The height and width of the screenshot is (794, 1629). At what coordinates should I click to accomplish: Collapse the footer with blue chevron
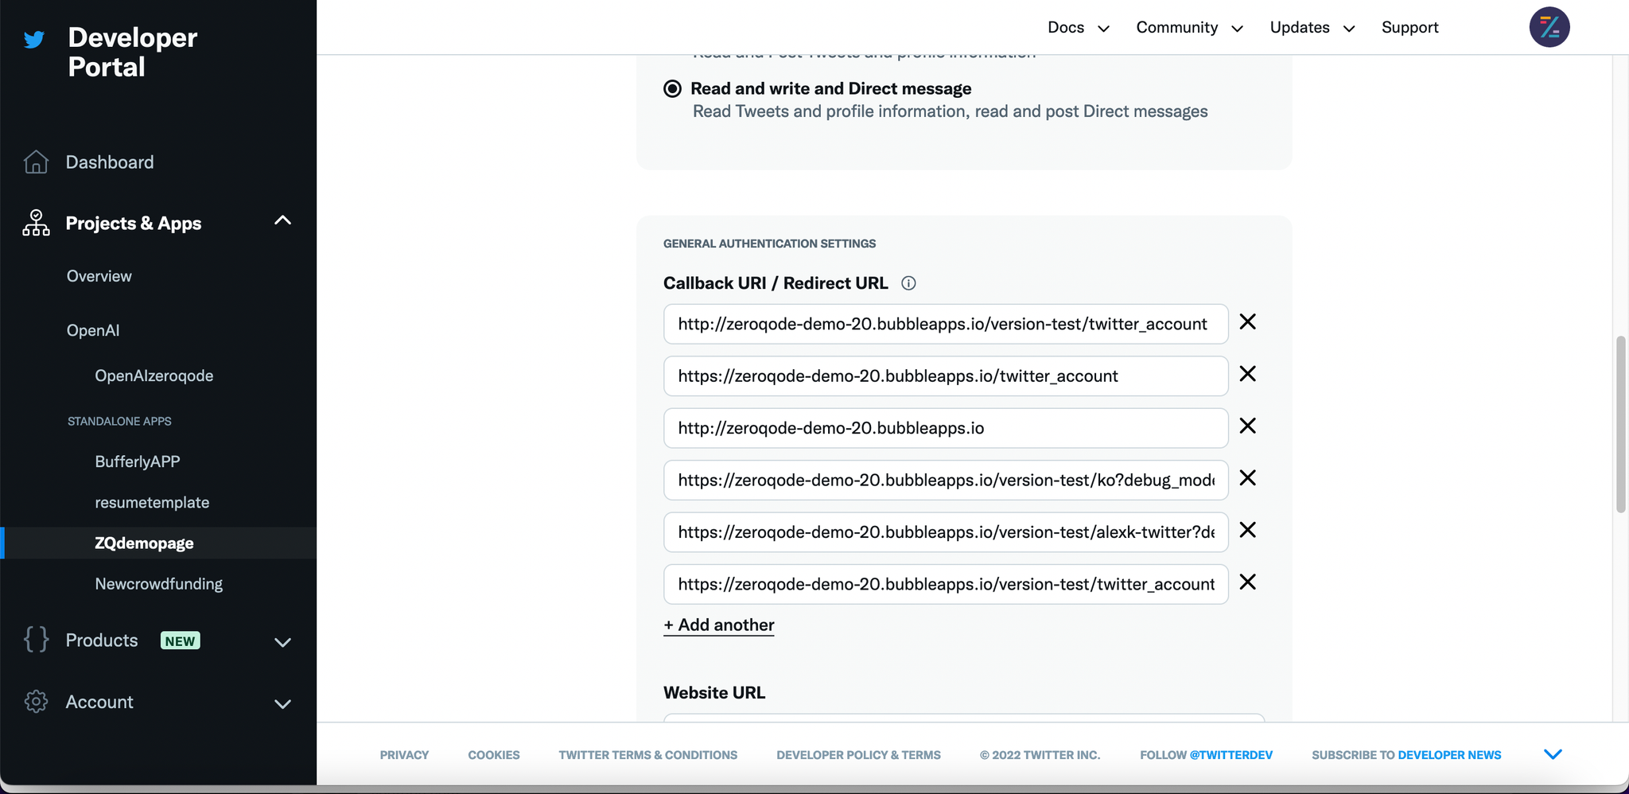tap(1553, 754)
